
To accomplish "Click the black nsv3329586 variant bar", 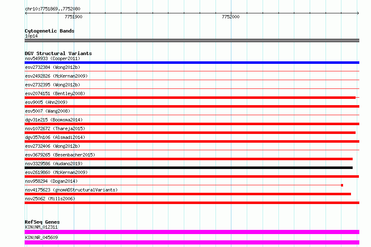I will (x=188, y=168).
